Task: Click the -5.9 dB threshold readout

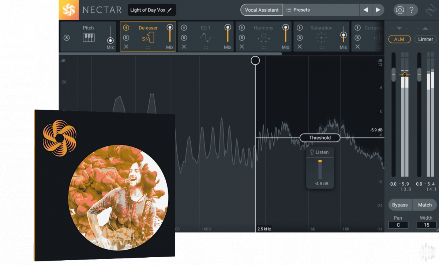Action: coord(376,130)
